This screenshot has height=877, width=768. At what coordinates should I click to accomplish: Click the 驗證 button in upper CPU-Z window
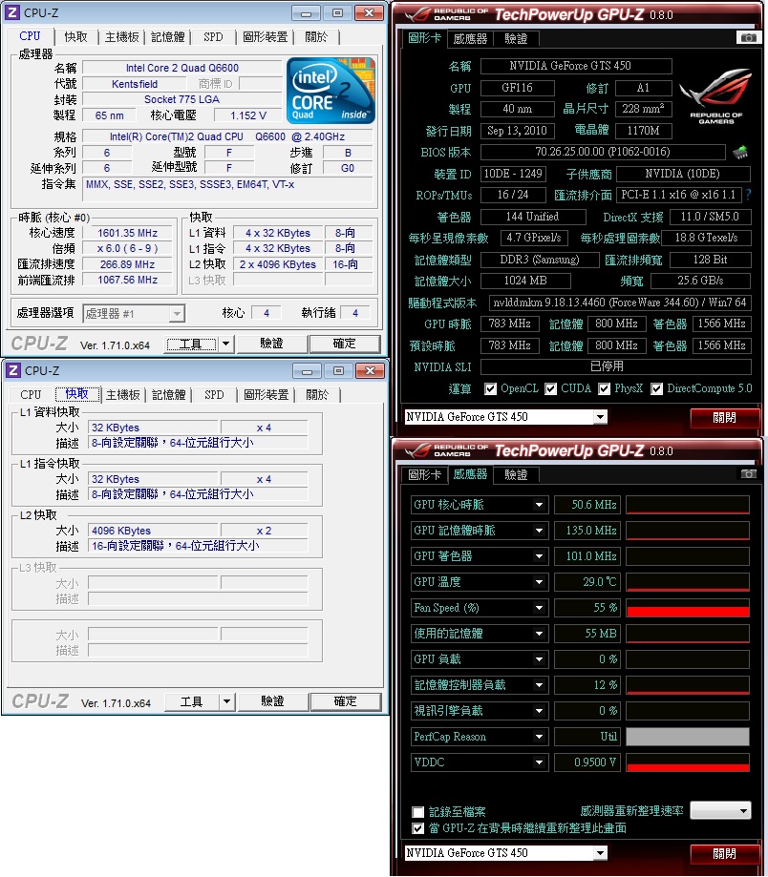(271, 344)
